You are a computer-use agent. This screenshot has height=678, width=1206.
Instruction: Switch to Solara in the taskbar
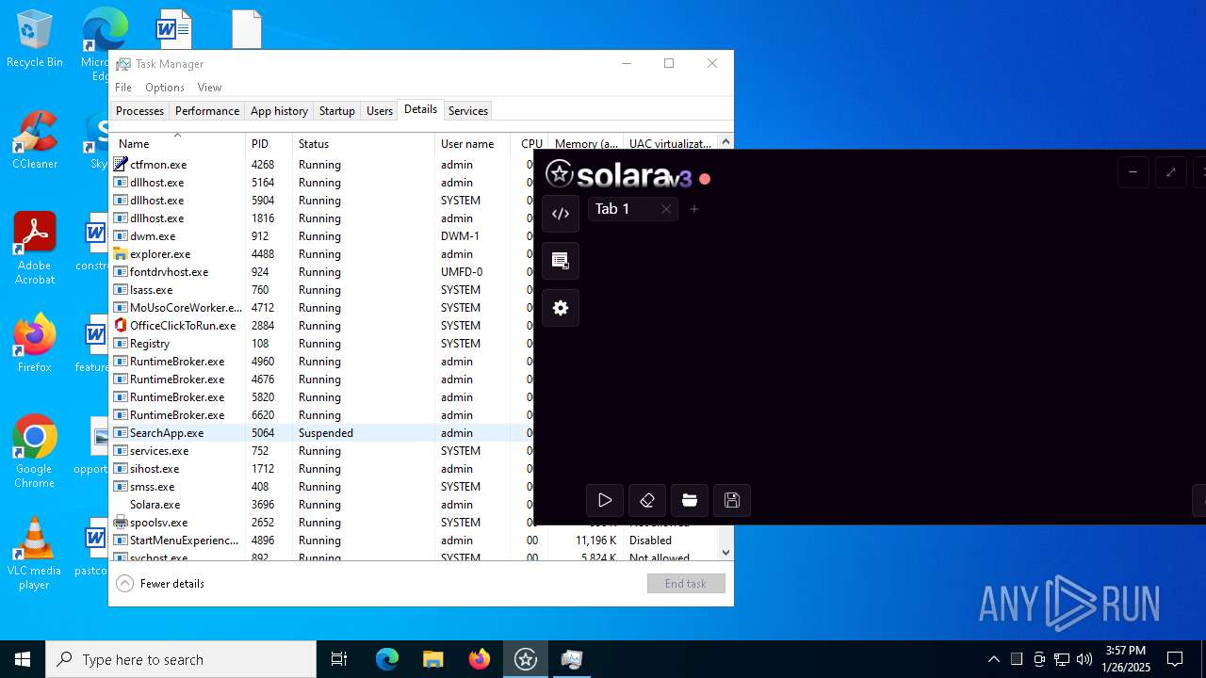(x=526, y=659)
